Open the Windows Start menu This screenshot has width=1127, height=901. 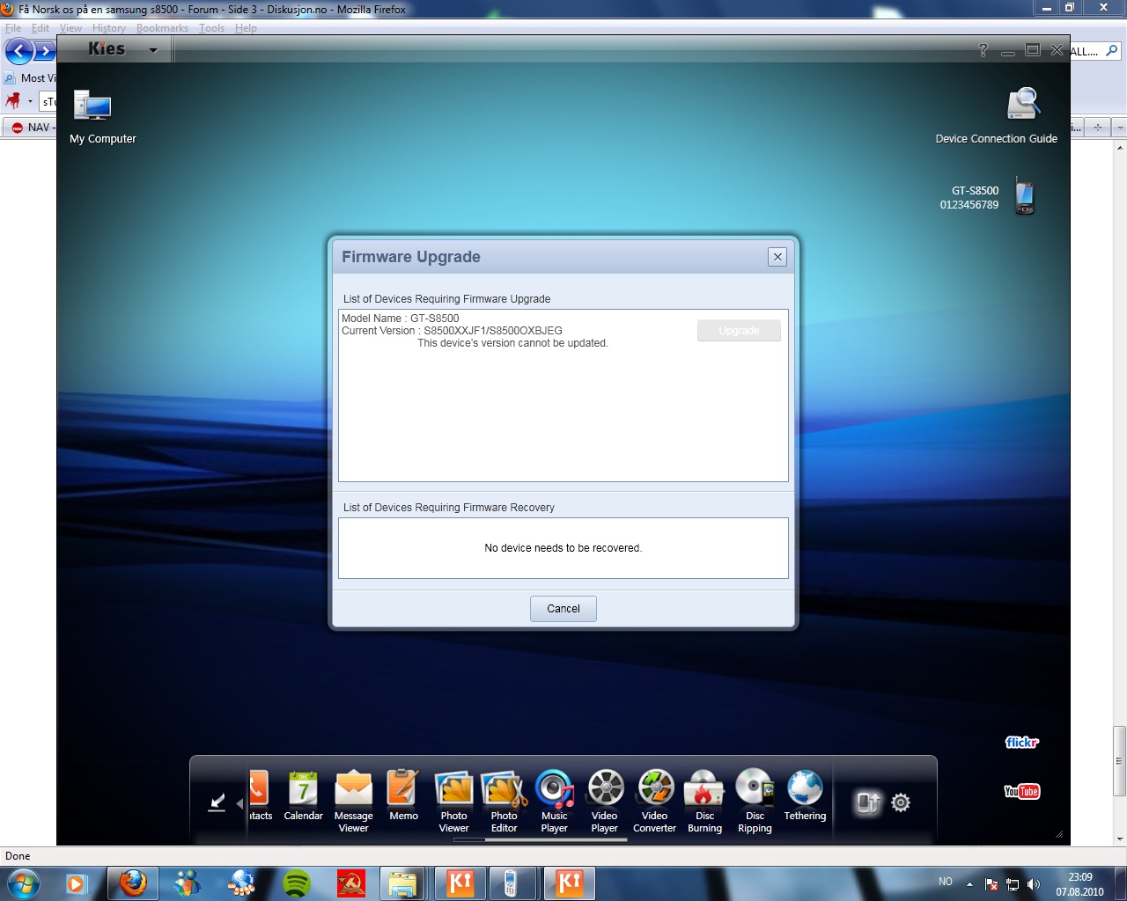click(x=23, y=883)
